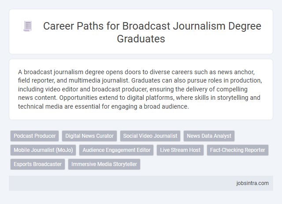
Task: Click the Mobile Journalist (MoJo) tag
Action: point(43,150)
